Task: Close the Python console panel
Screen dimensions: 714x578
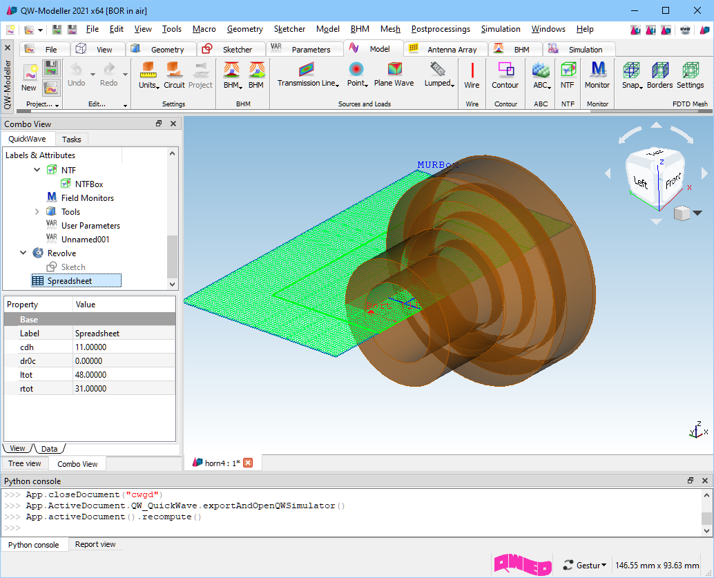Action: point(705,481)
